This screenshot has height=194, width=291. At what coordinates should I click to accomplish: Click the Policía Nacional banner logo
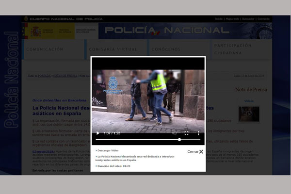(167, 31)
